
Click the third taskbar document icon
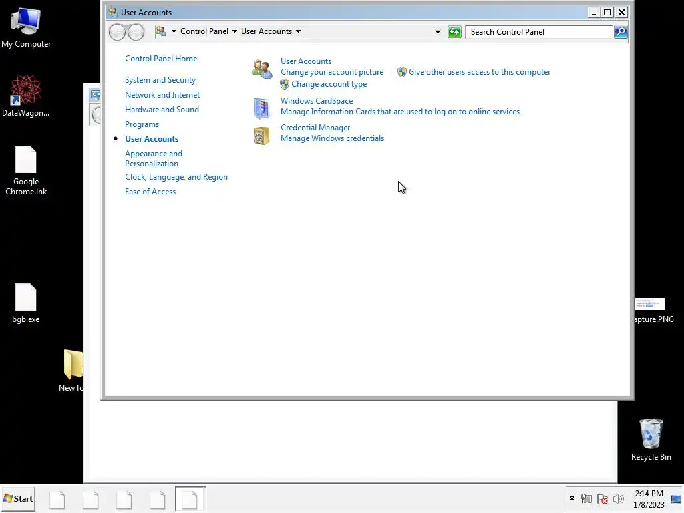124,499
